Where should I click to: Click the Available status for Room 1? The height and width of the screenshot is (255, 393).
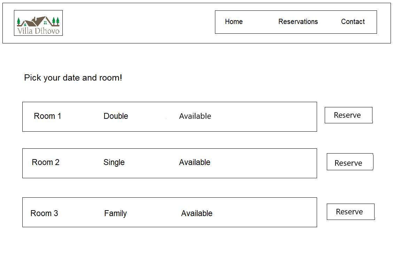click(195, 116)
